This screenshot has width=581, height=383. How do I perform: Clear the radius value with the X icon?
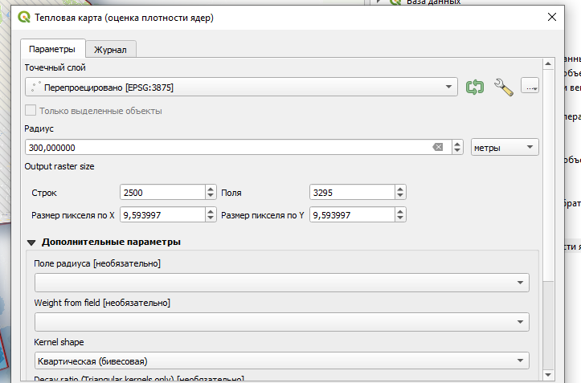(438, 148)
